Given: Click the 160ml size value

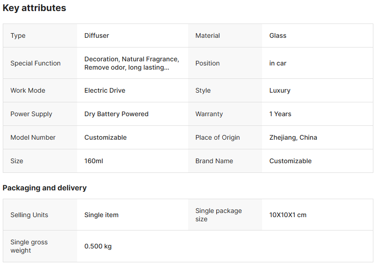Looking at the screenshot, I should point(94,161).
